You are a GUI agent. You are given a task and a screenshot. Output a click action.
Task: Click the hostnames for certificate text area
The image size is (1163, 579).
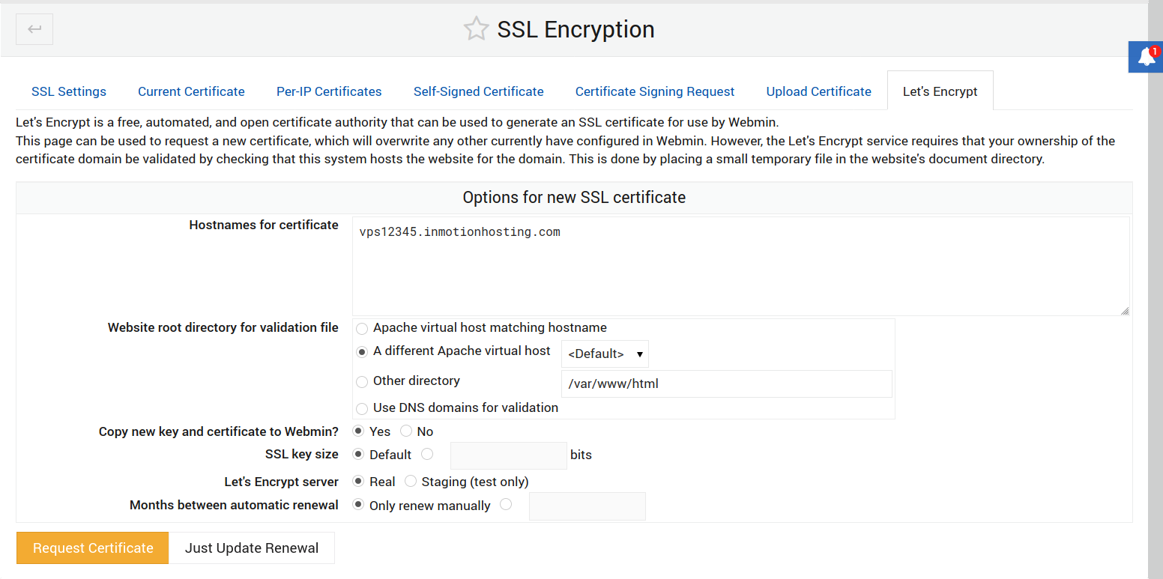click(x=740, y=267)
